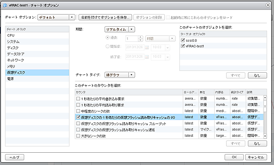274x165 pixels.
Task: Click the counters list scroll-down arrow
Action: pyautogui.click(x=265, y=136)
